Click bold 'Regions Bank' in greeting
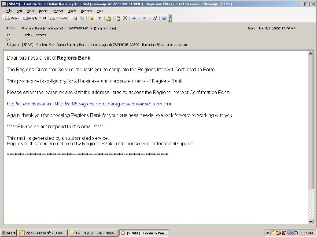 pyautogui.click(x=74, y=58)
